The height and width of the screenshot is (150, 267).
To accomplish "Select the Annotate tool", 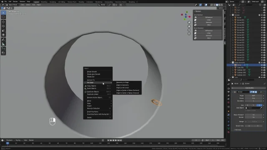I will (3, 40).
